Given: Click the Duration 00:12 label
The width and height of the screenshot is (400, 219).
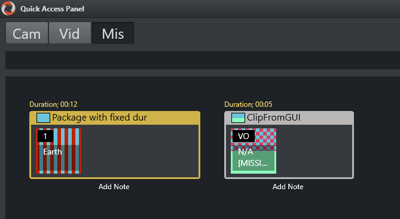Looking at the screenshot, I should click(x=53, y=104).
